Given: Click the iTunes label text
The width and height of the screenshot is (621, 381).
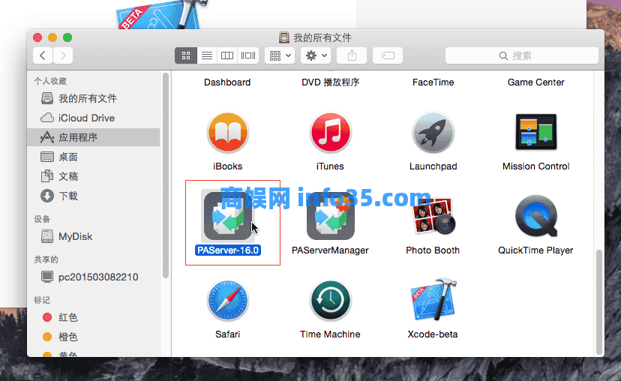Looking at the screenshot, I should point(330,166).
